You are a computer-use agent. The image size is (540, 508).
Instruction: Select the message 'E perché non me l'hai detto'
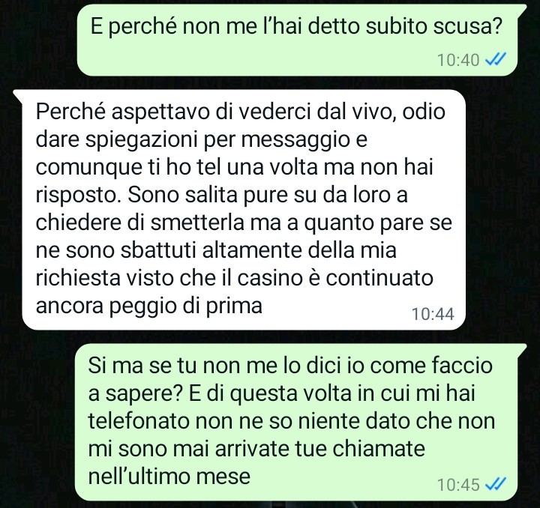point(298,40)
